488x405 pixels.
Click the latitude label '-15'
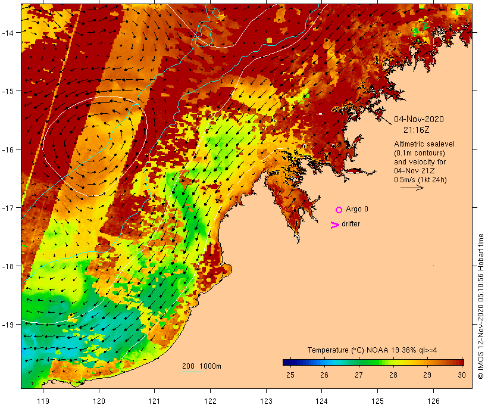coord(8,91)
